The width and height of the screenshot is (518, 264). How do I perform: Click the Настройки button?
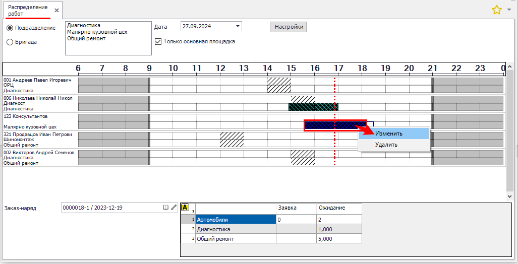(x=289, y=27)
